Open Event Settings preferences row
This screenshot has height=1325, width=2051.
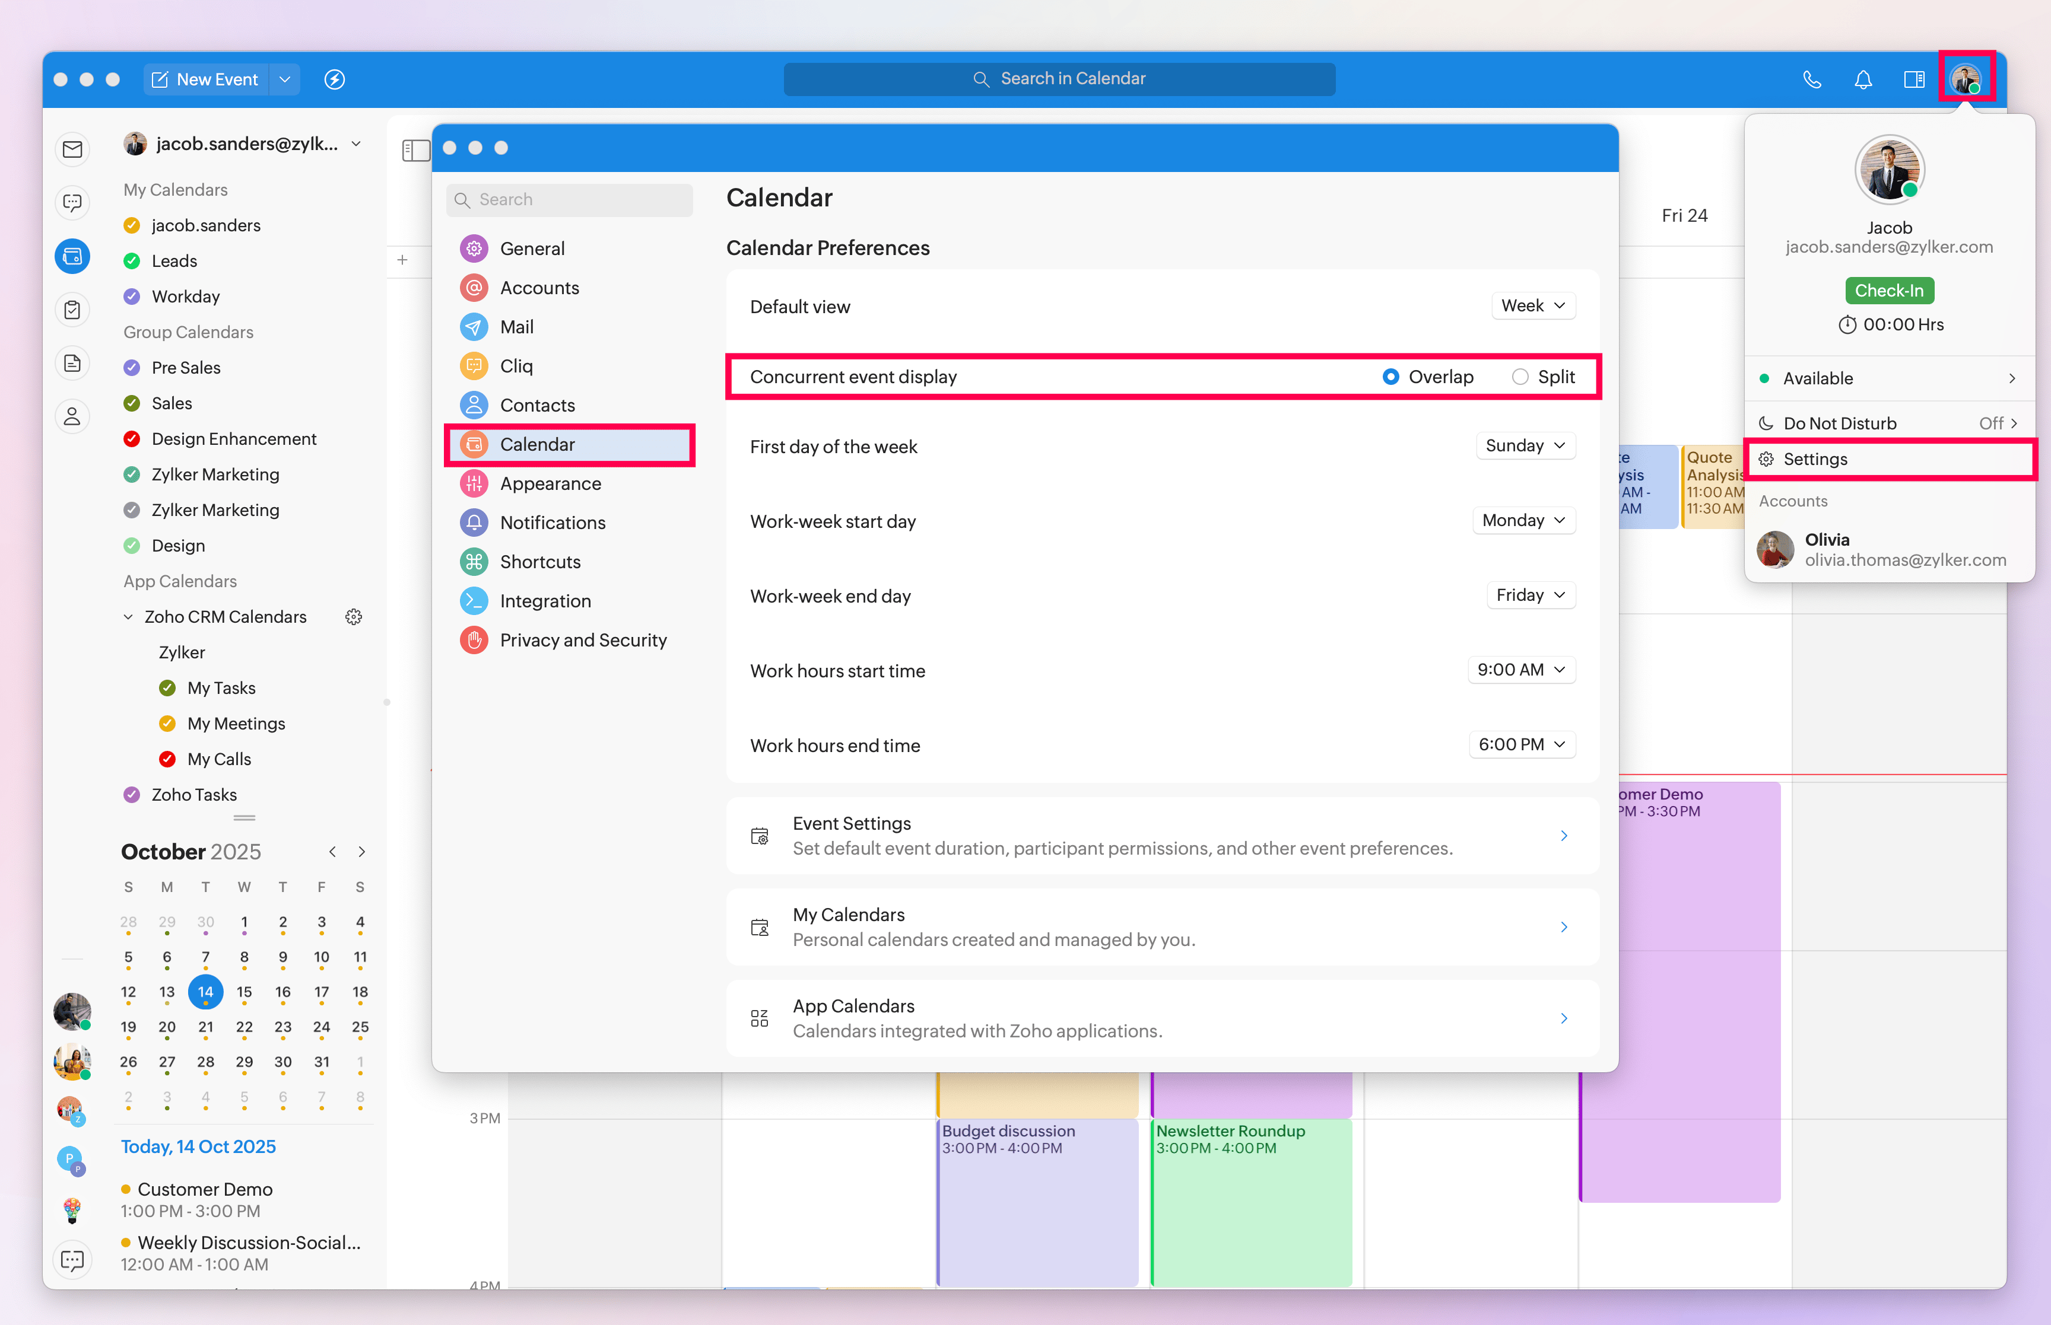[1162, 836]
